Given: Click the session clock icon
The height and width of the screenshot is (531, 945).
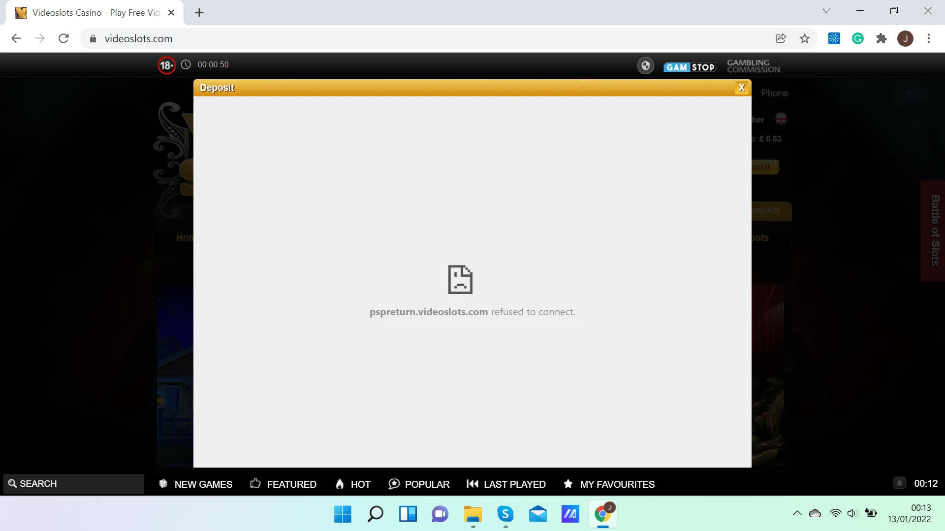Looking at the screenshot, I should click(x=186, y=64).
